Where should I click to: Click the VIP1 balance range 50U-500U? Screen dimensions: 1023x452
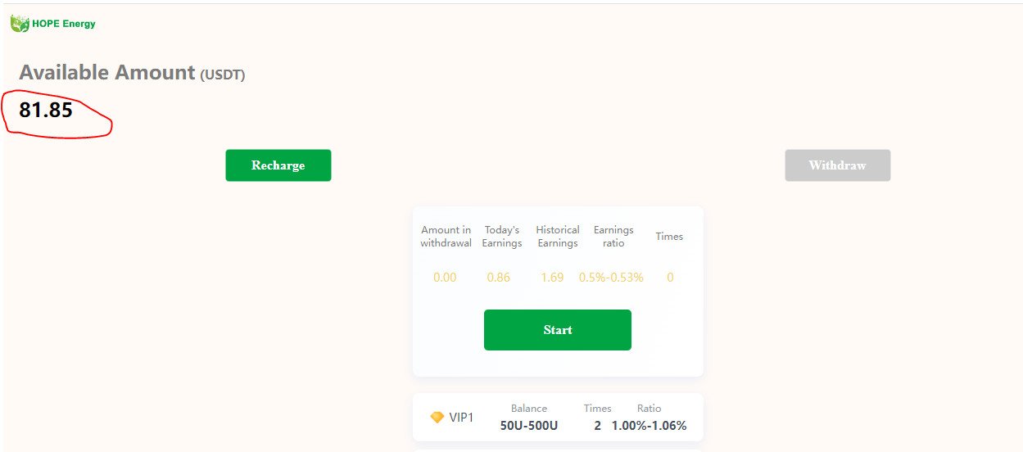(x=529, y=426)
